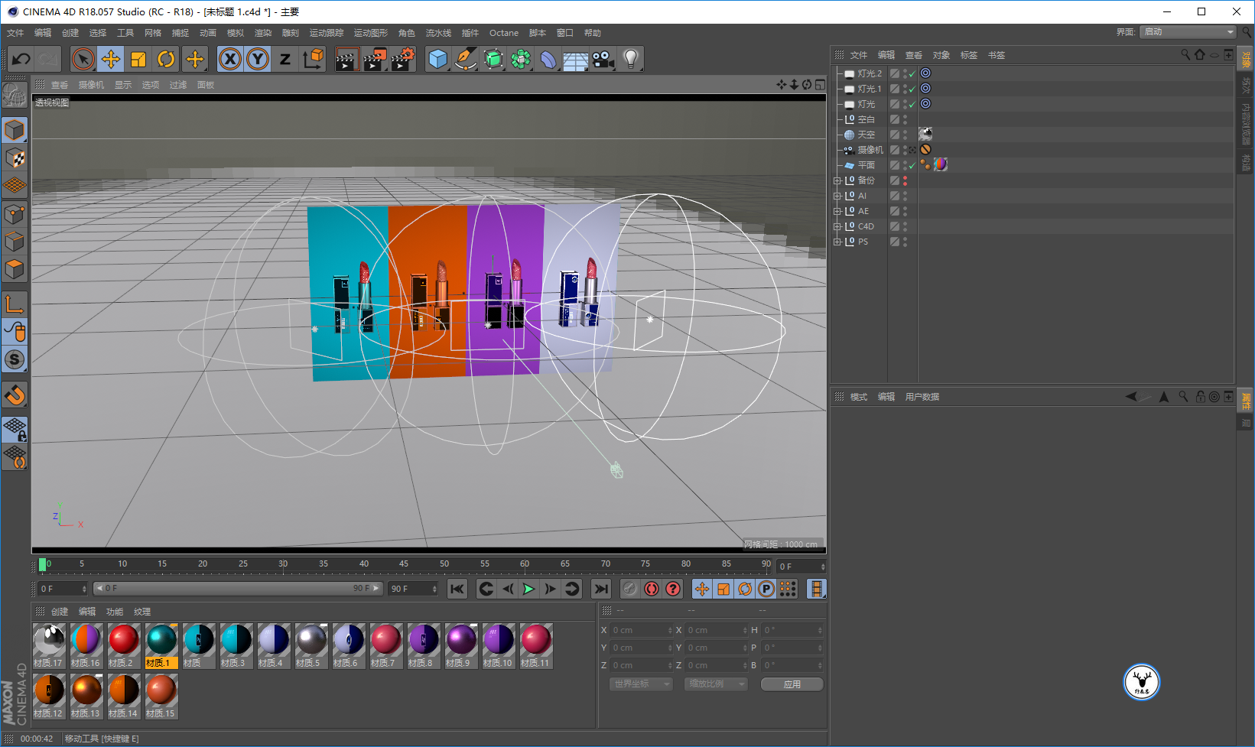Go to end of animation
1255x747 pixels.
601,589
